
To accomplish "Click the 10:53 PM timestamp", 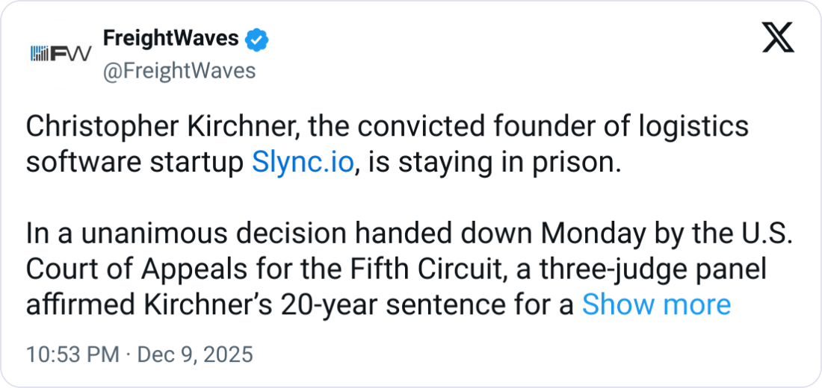I will 72,354.
